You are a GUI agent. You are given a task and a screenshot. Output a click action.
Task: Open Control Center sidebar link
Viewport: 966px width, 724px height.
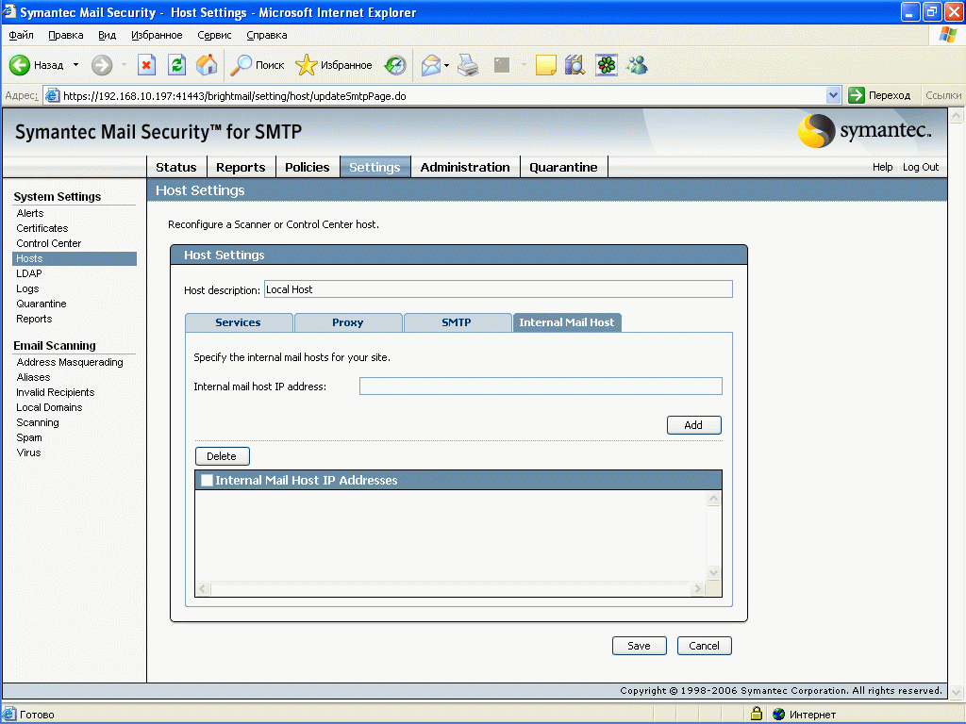pyautogui.click(x=49, y=243)
